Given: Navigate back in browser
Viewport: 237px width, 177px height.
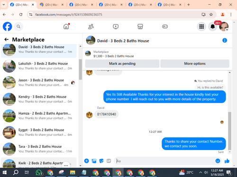Looking at the screenshot, I should pyautogui.click(x=4, y=15).
